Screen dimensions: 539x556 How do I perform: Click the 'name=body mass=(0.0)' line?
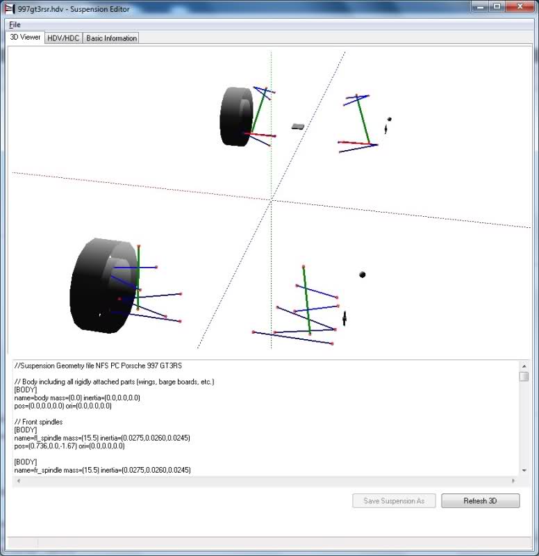tap(77, 398)
